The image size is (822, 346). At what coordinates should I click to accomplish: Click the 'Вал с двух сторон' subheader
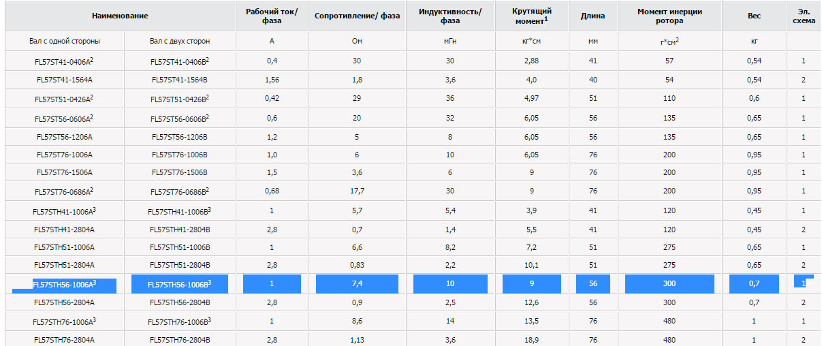click(x=180, y=41)
